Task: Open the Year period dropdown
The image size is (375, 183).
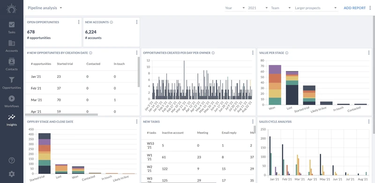Action: tap(235, 8)
